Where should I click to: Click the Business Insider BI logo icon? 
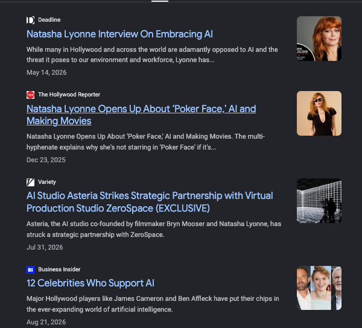tap(31, 270)
